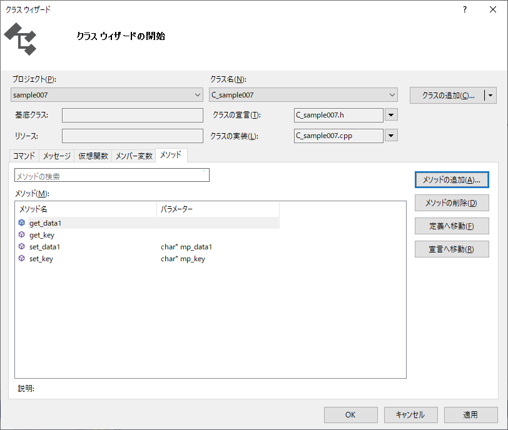
Task: Click the cube icon beside get_key
Action: coord(21,235)
